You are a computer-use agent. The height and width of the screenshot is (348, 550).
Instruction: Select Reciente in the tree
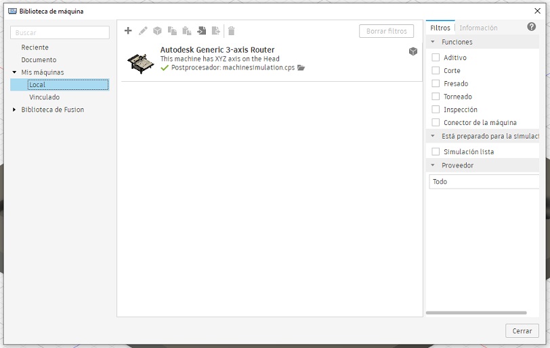35,47
